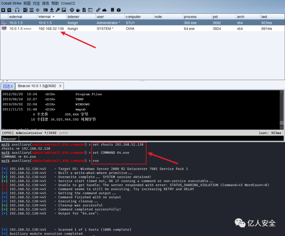The height and width of the screenshot is (236, 285).
Task: Sort table by computer column header
Action: coord(139,17)
